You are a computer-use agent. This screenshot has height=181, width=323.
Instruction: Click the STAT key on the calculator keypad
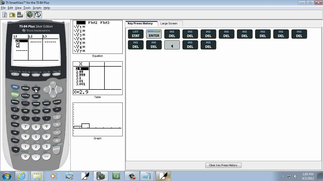[x=36, y=96]
